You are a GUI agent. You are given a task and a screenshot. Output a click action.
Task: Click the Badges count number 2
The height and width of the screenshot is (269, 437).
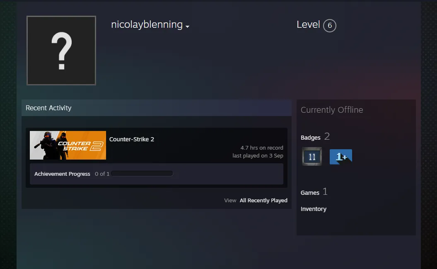click(327, 136)
